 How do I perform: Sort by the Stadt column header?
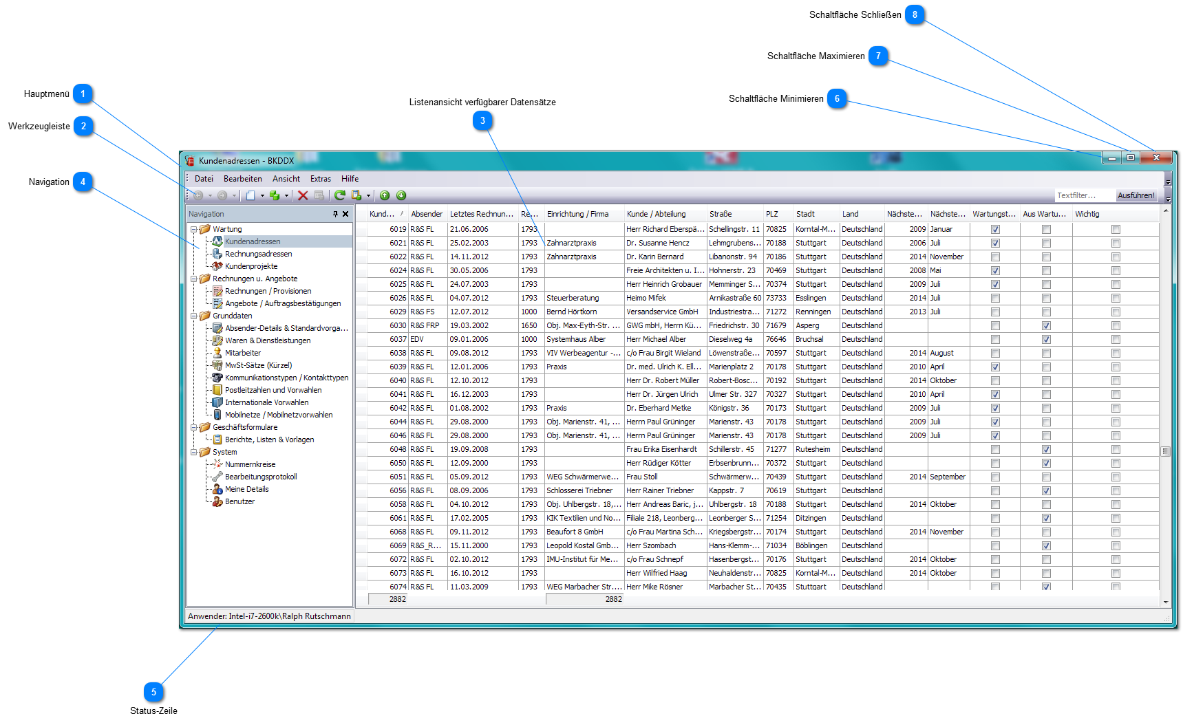816,214
